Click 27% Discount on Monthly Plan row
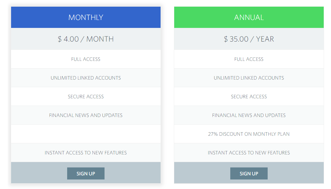 pos(249,134)
